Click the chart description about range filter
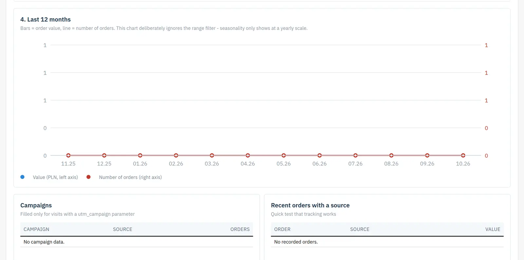 tap(164, 28)
